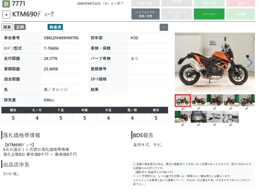
Task: Click BDS report text 各所キズ、サビ。
Action: (148, 145)
